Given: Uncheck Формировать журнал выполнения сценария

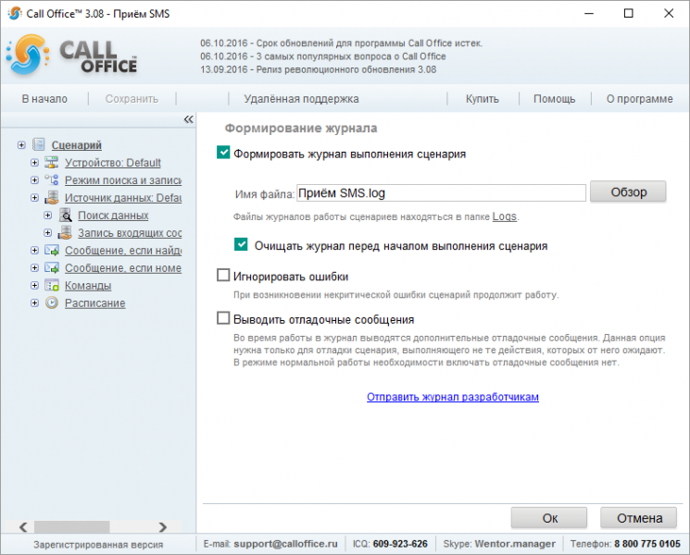Looking at the screenshot, I should pos(223,152).
